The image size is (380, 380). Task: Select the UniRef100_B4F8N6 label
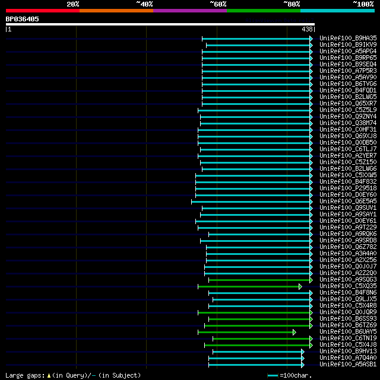point(348,293)
